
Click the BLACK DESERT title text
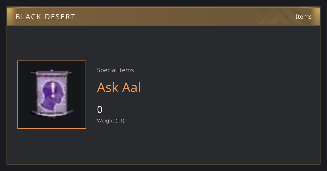pos(45,17)
